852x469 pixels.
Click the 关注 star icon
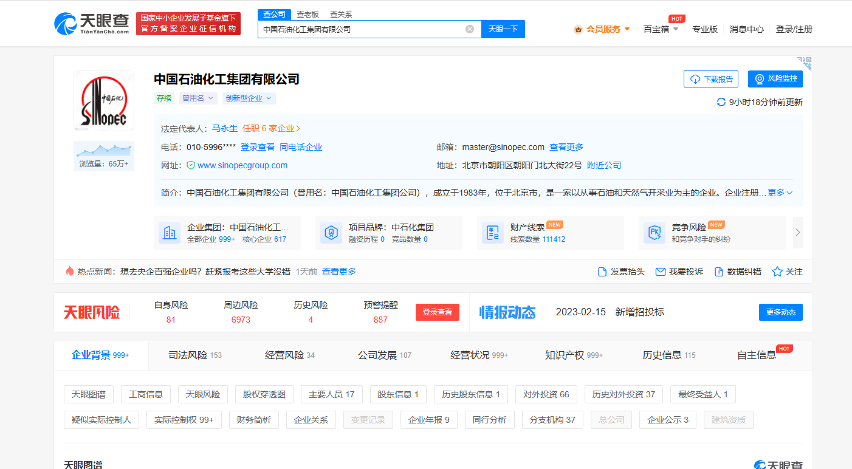point(777,272)
